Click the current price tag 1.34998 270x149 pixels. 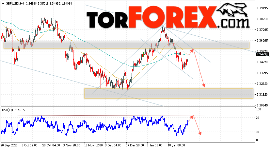(262, 54)
